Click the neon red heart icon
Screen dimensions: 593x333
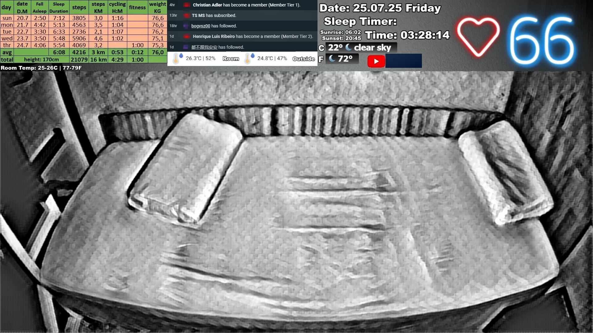(478, 37)
